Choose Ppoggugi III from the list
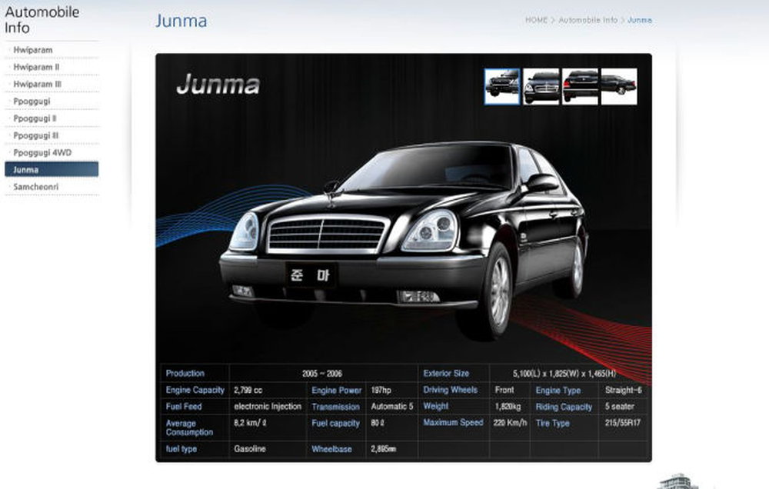Screen dimensions: 769x489 coord(37,135)
